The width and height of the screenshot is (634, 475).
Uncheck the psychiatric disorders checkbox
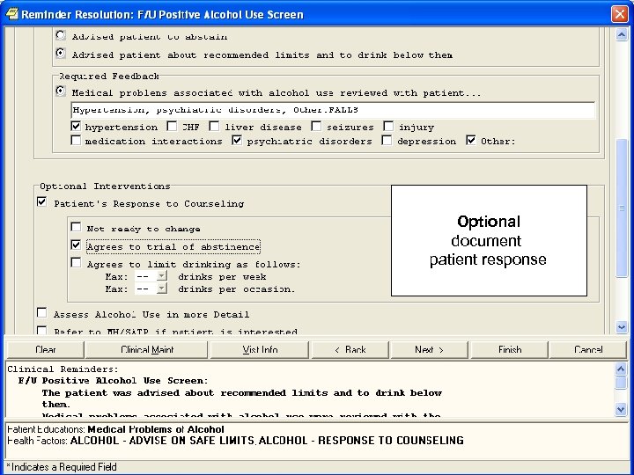(x=237, y=140)
